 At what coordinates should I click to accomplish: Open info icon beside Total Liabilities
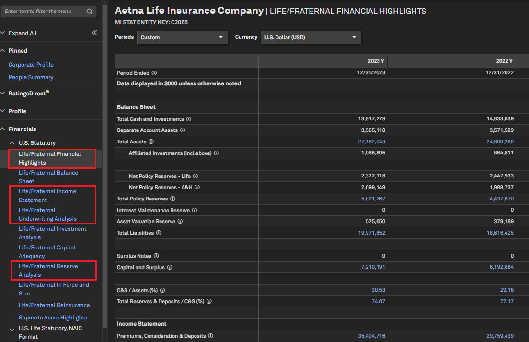[x=159, y=233]
